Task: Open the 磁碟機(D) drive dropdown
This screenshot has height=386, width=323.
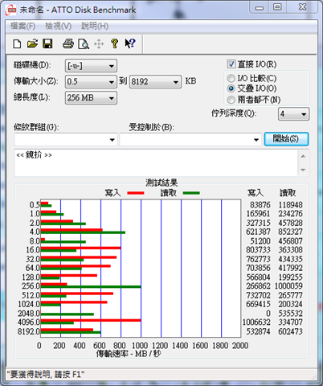Action: 91,66
